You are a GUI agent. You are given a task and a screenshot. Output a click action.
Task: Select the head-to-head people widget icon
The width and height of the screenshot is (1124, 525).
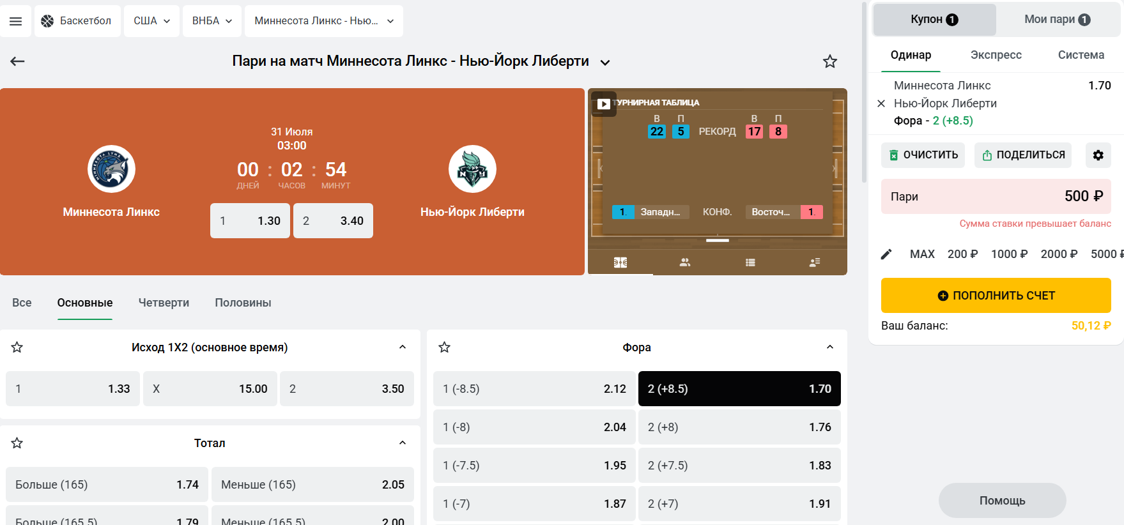[685, 262]
